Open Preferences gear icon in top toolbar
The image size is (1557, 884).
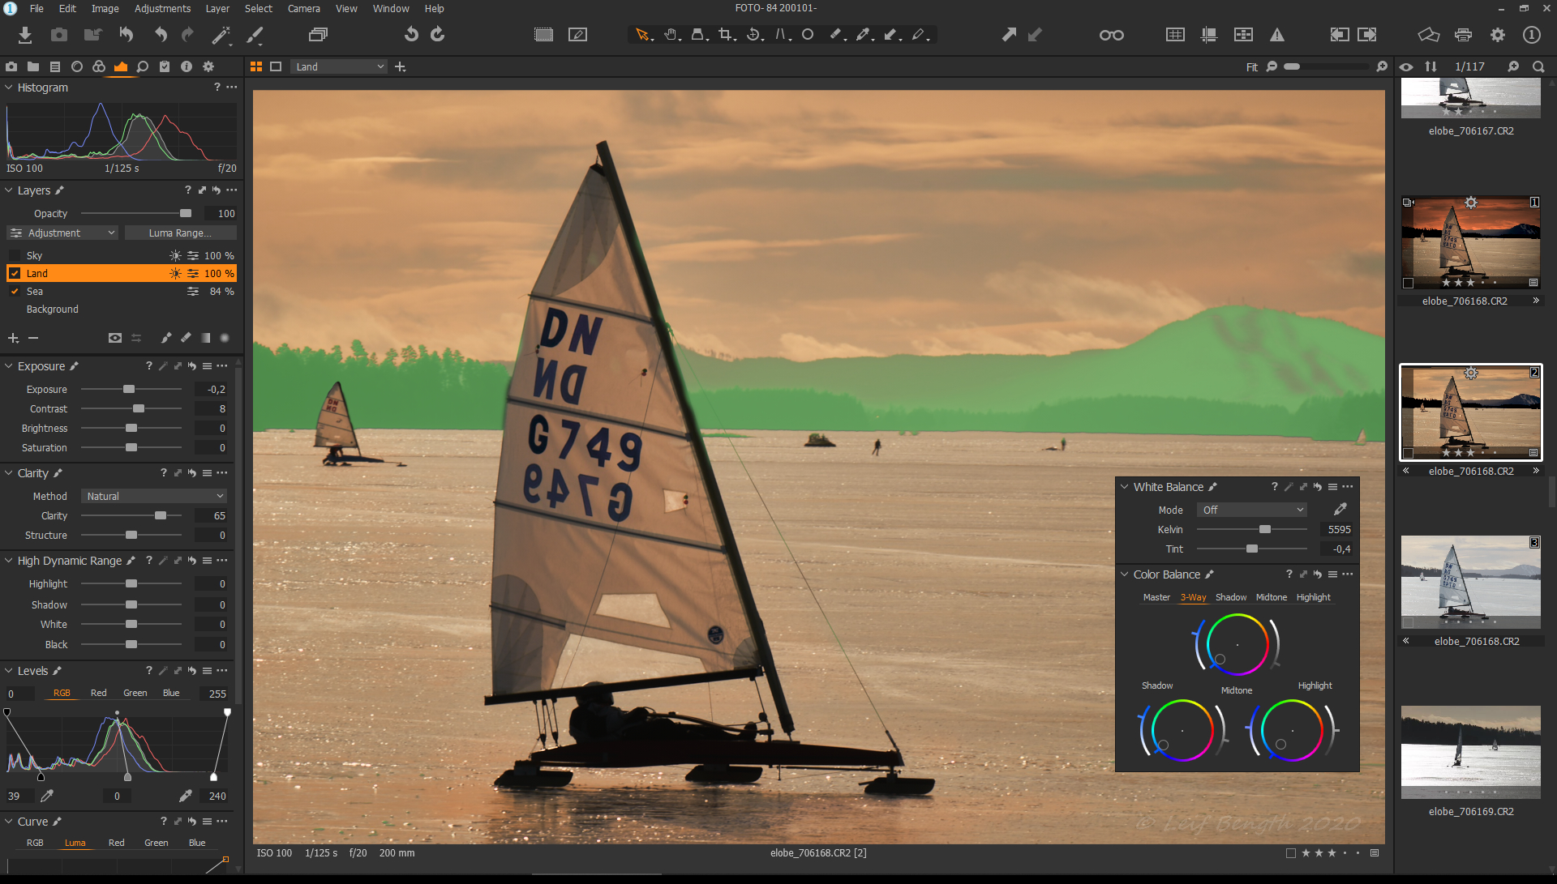[1498, 35]
